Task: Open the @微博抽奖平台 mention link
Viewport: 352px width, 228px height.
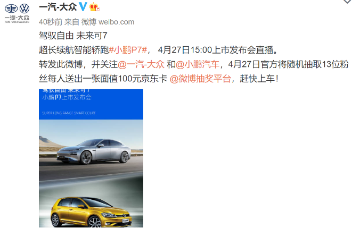Action: pos(200,79)
